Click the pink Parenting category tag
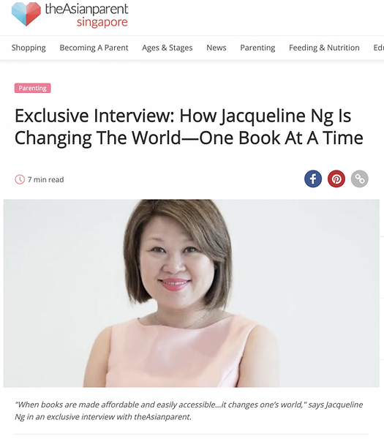Image resolution: width=384 pixels, height=439 pixels. [32, 88]
